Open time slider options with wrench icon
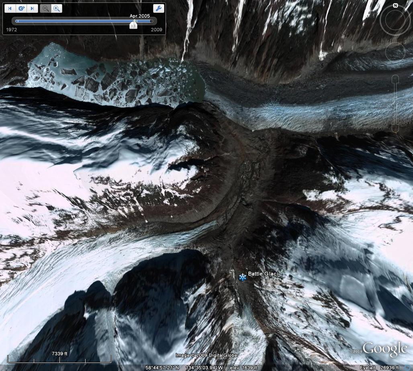 point(159,8)
